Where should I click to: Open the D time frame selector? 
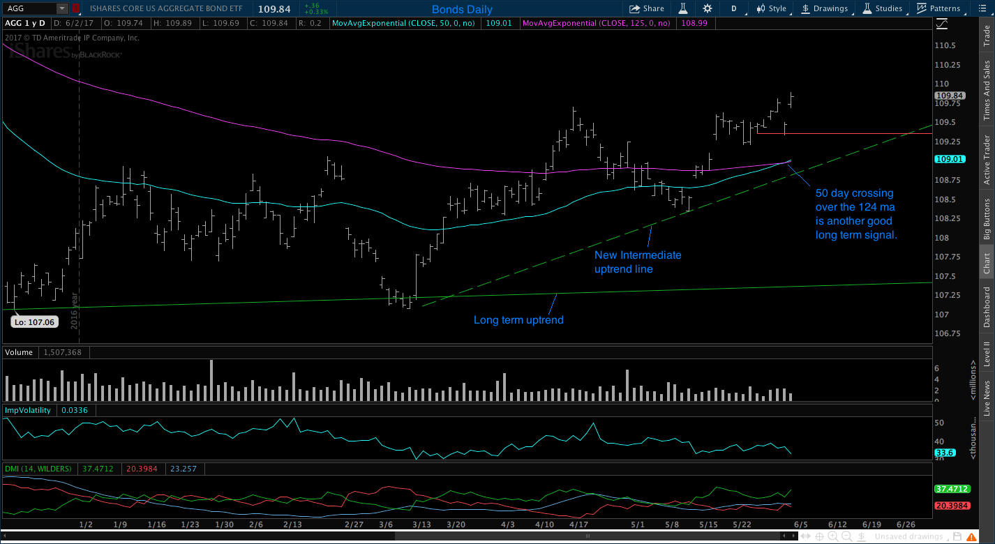[734, 8]
